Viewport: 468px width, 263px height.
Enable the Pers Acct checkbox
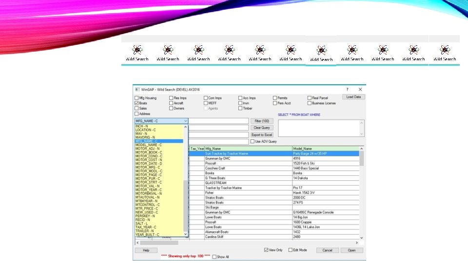click(275, 103)
